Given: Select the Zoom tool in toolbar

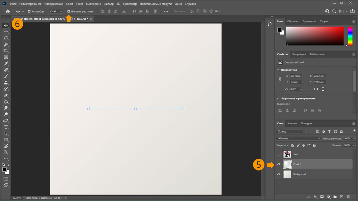Looking at the screenshot, I should click(6, 152).
